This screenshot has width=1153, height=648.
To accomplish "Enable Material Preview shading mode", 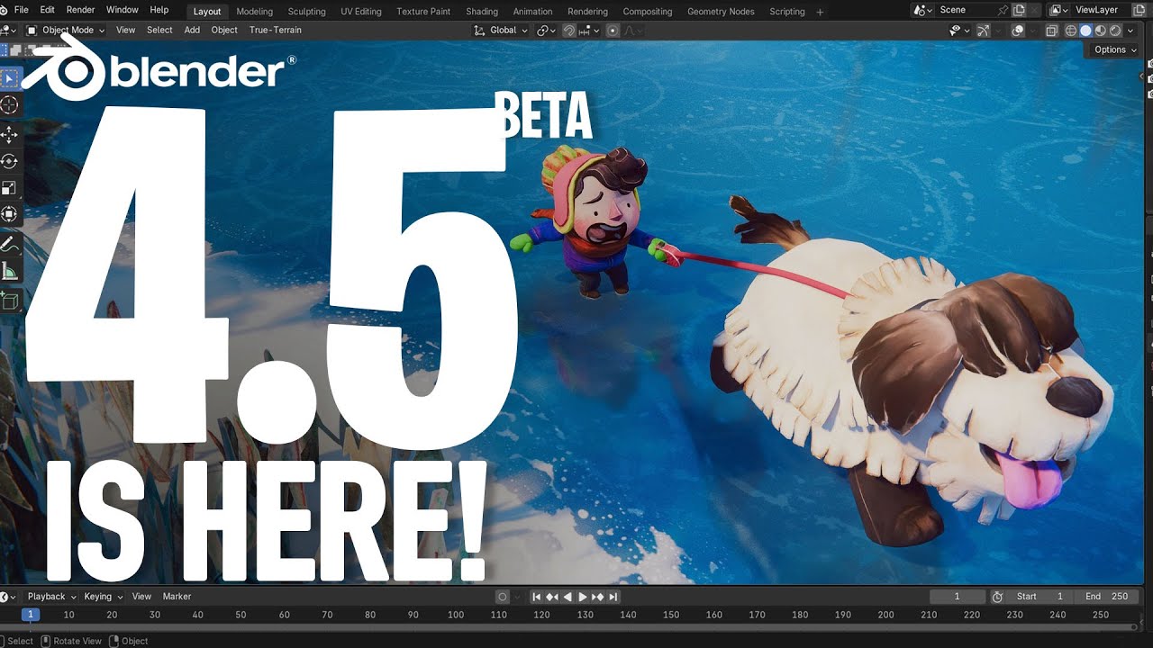I will click(x=1103, y=30).
